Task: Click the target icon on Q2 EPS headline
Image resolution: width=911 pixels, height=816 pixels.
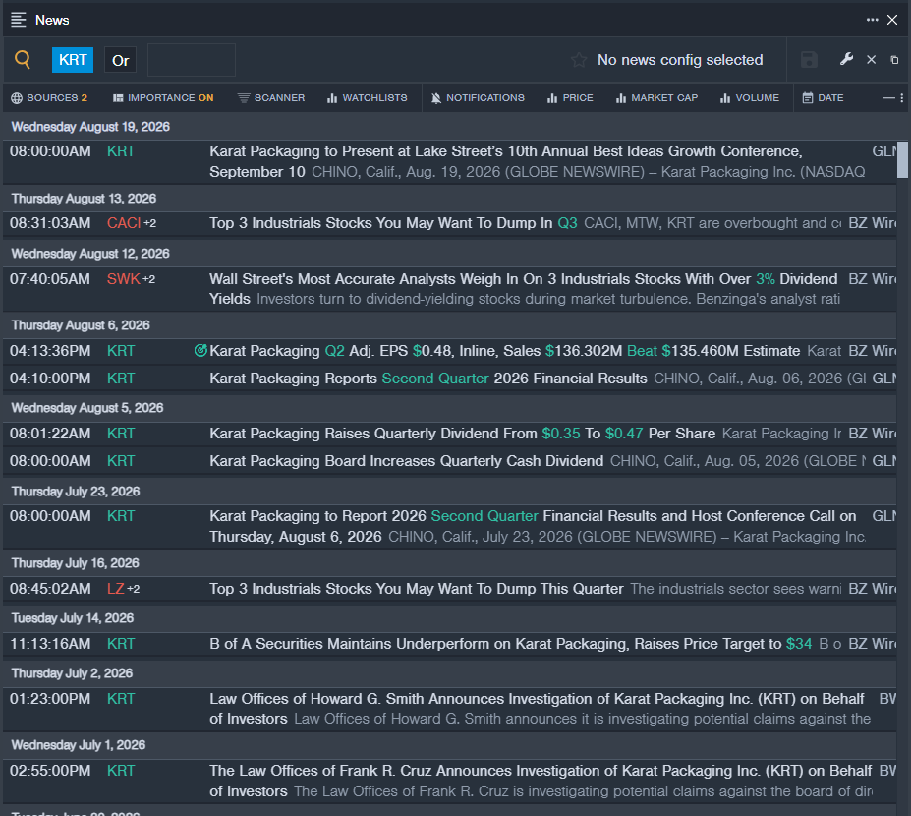Action: (x=200, y=350)
